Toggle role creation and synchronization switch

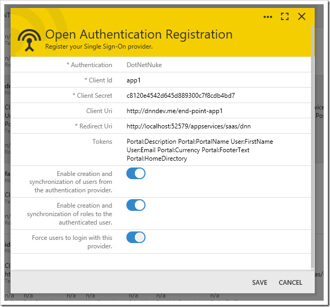click(x=136, y=205)
